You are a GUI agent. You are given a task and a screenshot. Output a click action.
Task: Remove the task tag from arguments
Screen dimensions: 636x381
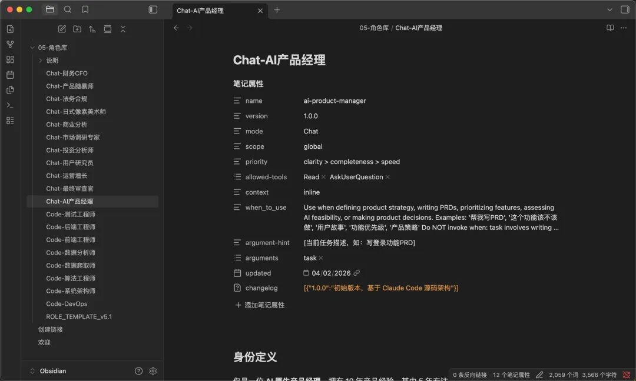[x=321, y=258]
